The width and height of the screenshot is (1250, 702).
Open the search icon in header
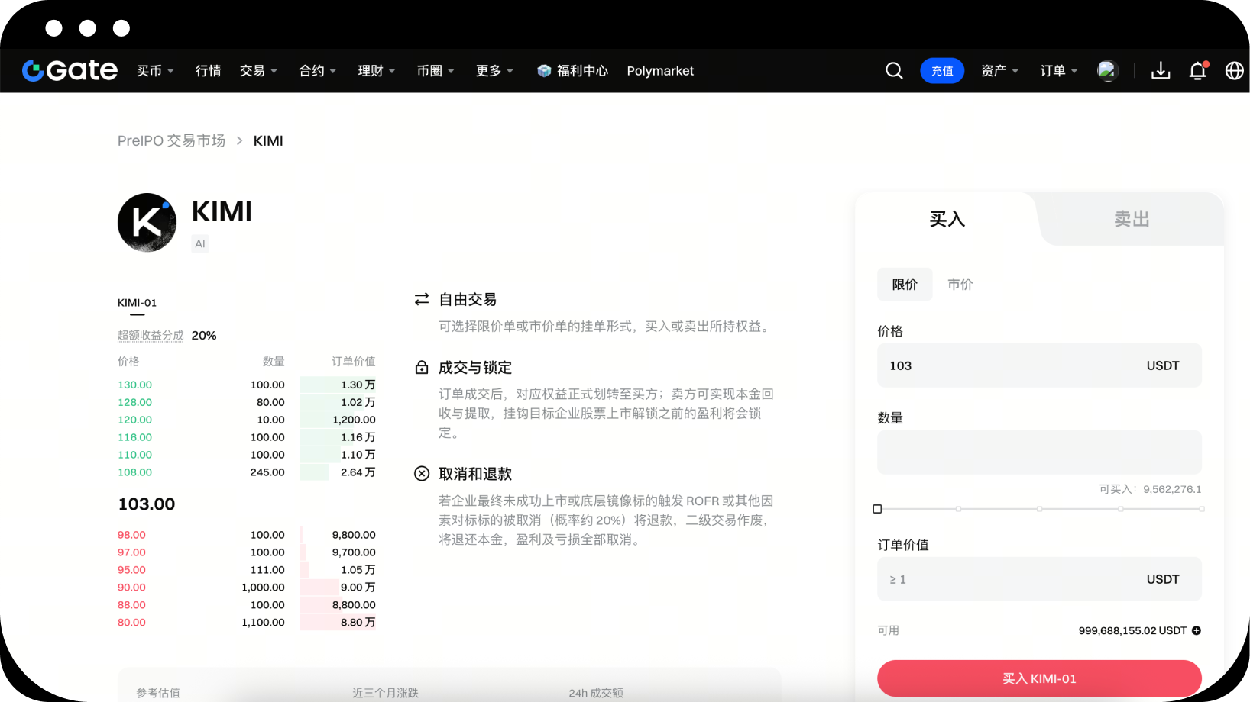894,70
